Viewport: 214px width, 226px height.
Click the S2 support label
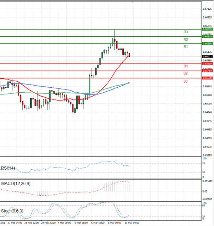point(185,73)
